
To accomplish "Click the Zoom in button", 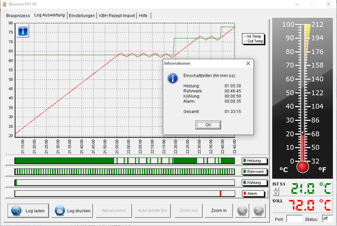I will (219, 211).
